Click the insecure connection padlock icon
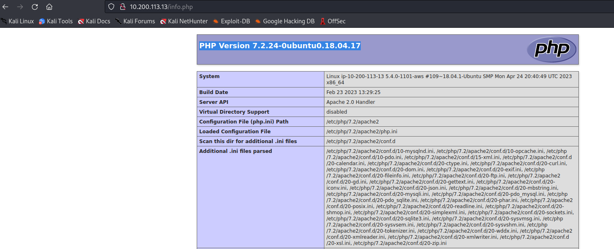Screen dimensions: 614x249 pos(121,7)
